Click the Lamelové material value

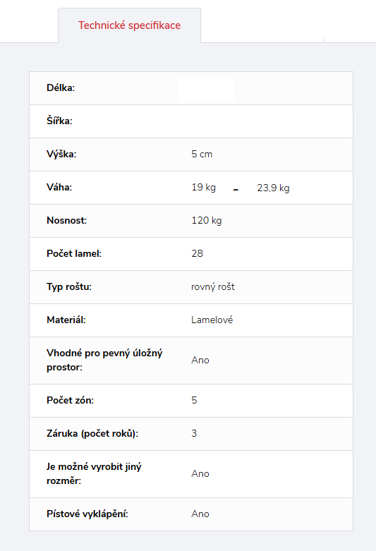tap(212, 320)
